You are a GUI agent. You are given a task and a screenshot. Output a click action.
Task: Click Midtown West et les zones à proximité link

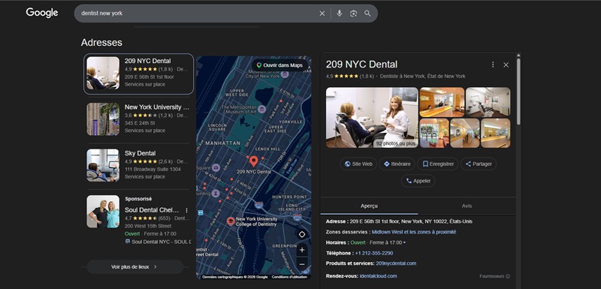414,232
